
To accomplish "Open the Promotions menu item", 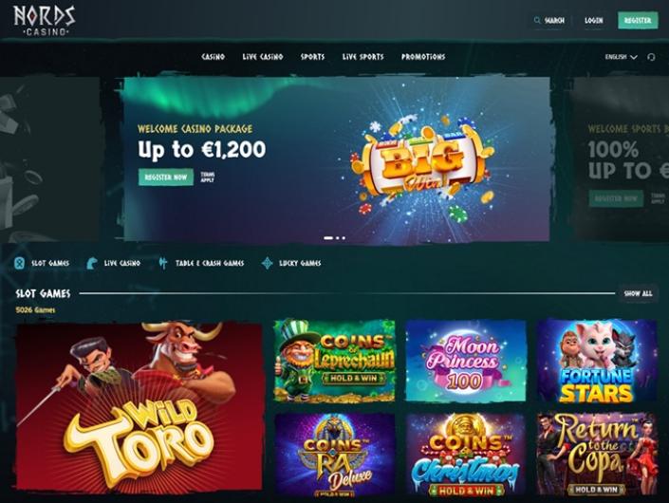I will (423, 57).
